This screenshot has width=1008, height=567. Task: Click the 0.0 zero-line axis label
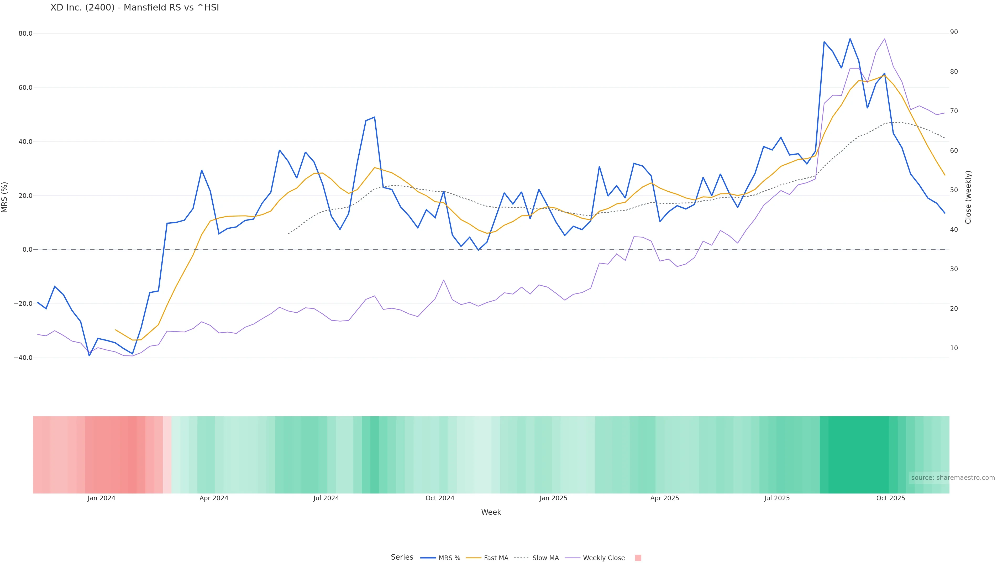click(x=27, y=250)
